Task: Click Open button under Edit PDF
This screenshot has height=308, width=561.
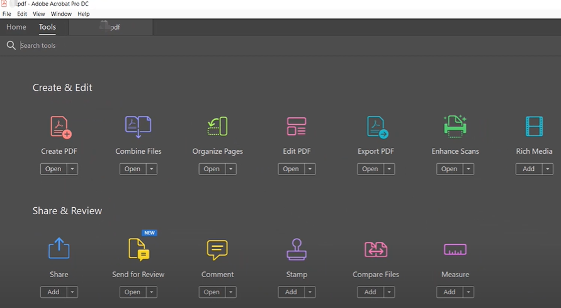Action: pyautogui.click(x=292, y=169)
